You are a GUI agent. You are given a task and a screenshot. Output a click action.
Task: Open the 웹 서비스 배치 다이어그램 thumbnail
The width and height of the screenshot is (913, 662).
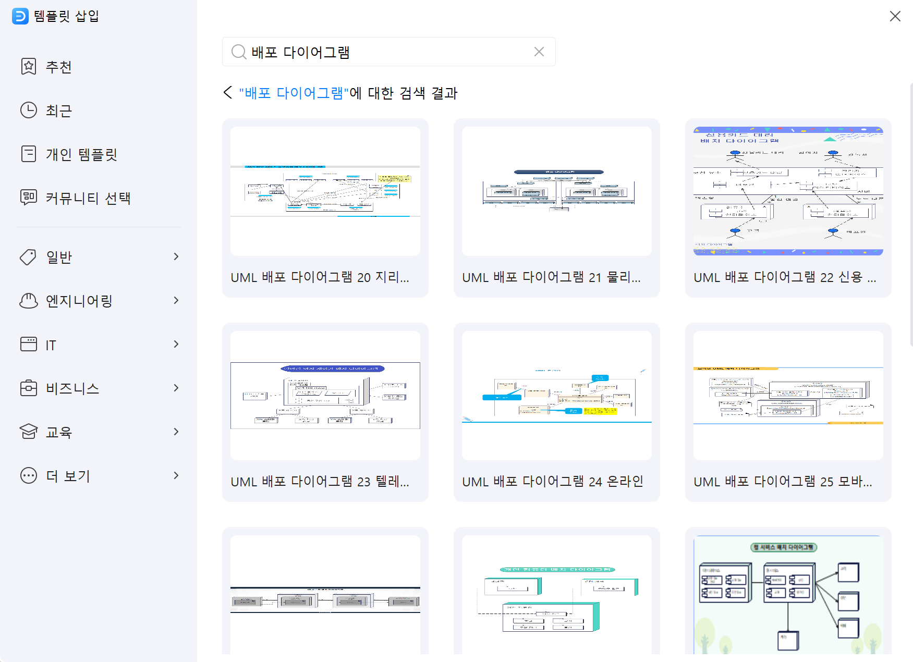(788, 595)
